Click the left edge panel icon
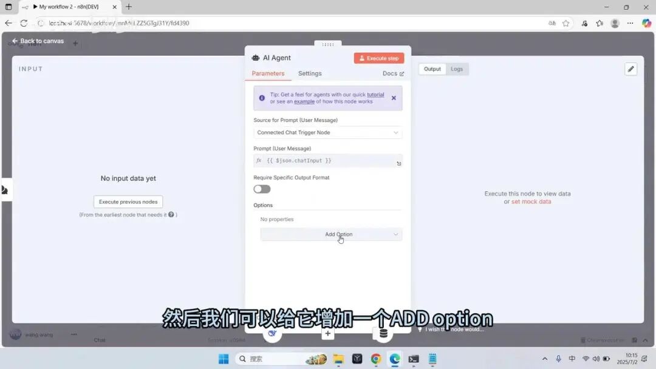This screenshot has width=656, height=369. click(5, 190)
